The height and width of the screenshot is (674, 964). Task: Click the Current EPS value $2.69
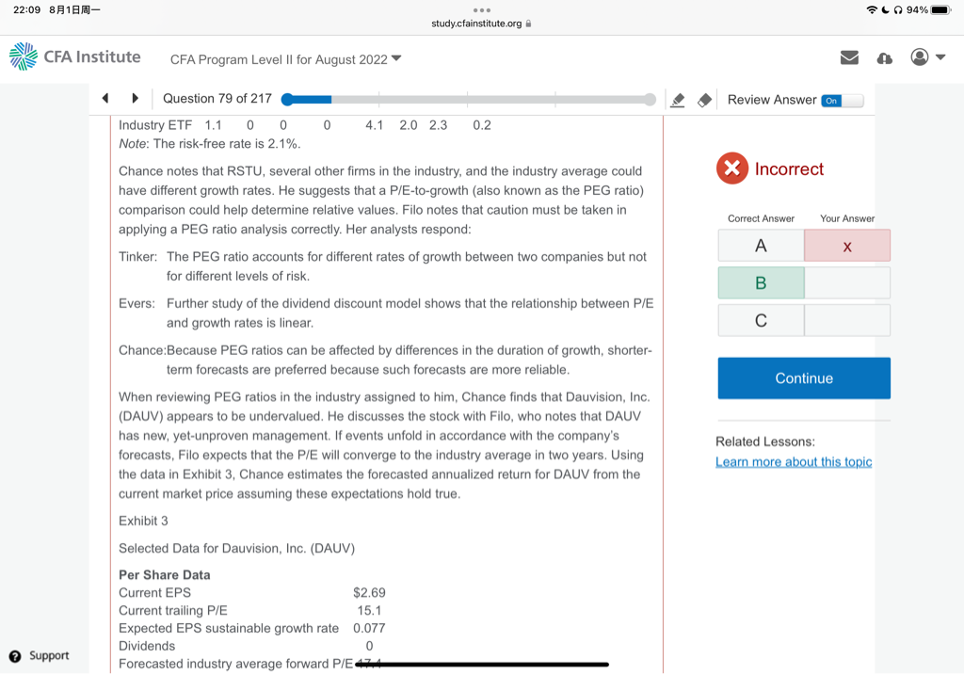[369, 592]
